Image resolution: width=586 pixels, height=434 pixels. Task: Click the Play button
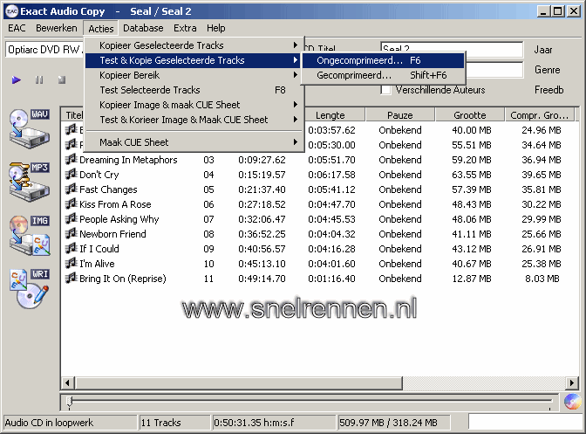16,79
